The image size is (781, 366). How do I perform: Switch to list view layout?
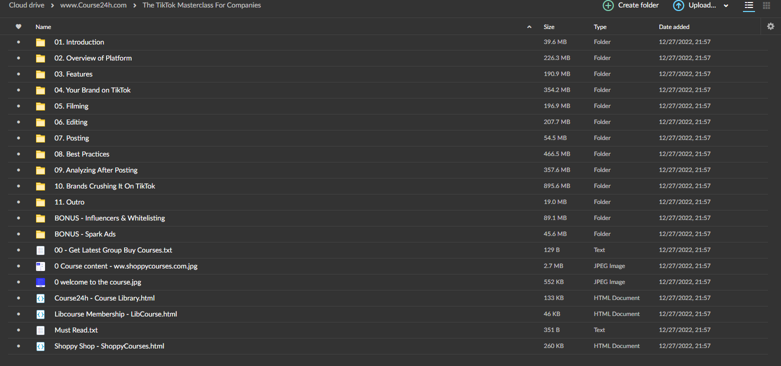748,5
